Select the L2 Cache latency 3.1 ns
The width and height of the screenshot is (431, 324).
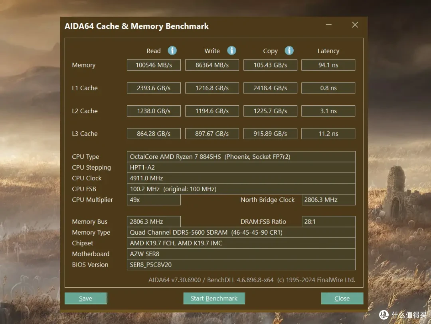[328, 111]
